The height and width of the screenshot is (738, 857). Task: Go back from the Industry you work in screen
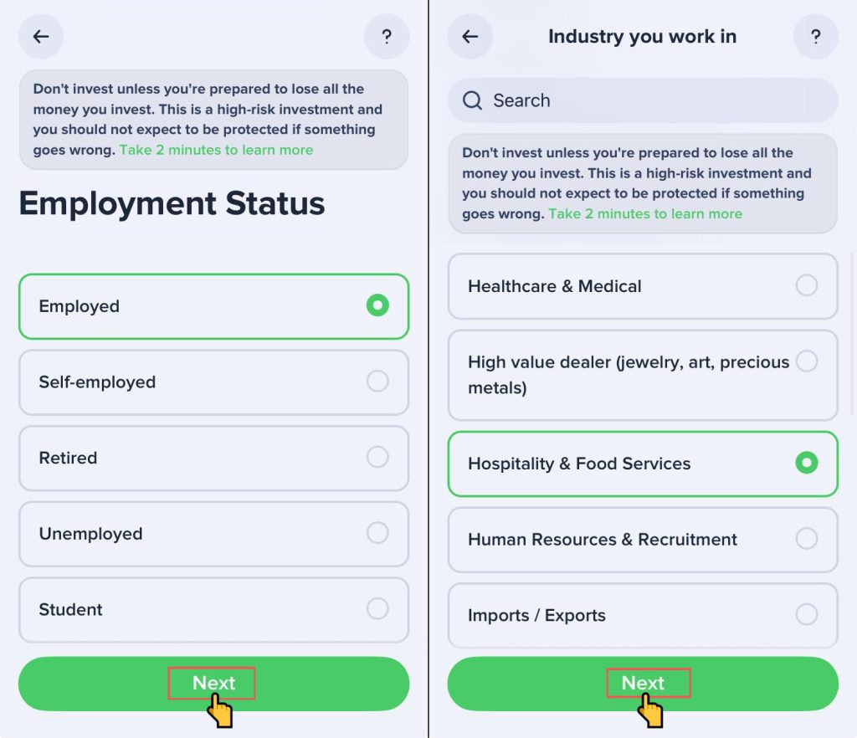[470, 37]
